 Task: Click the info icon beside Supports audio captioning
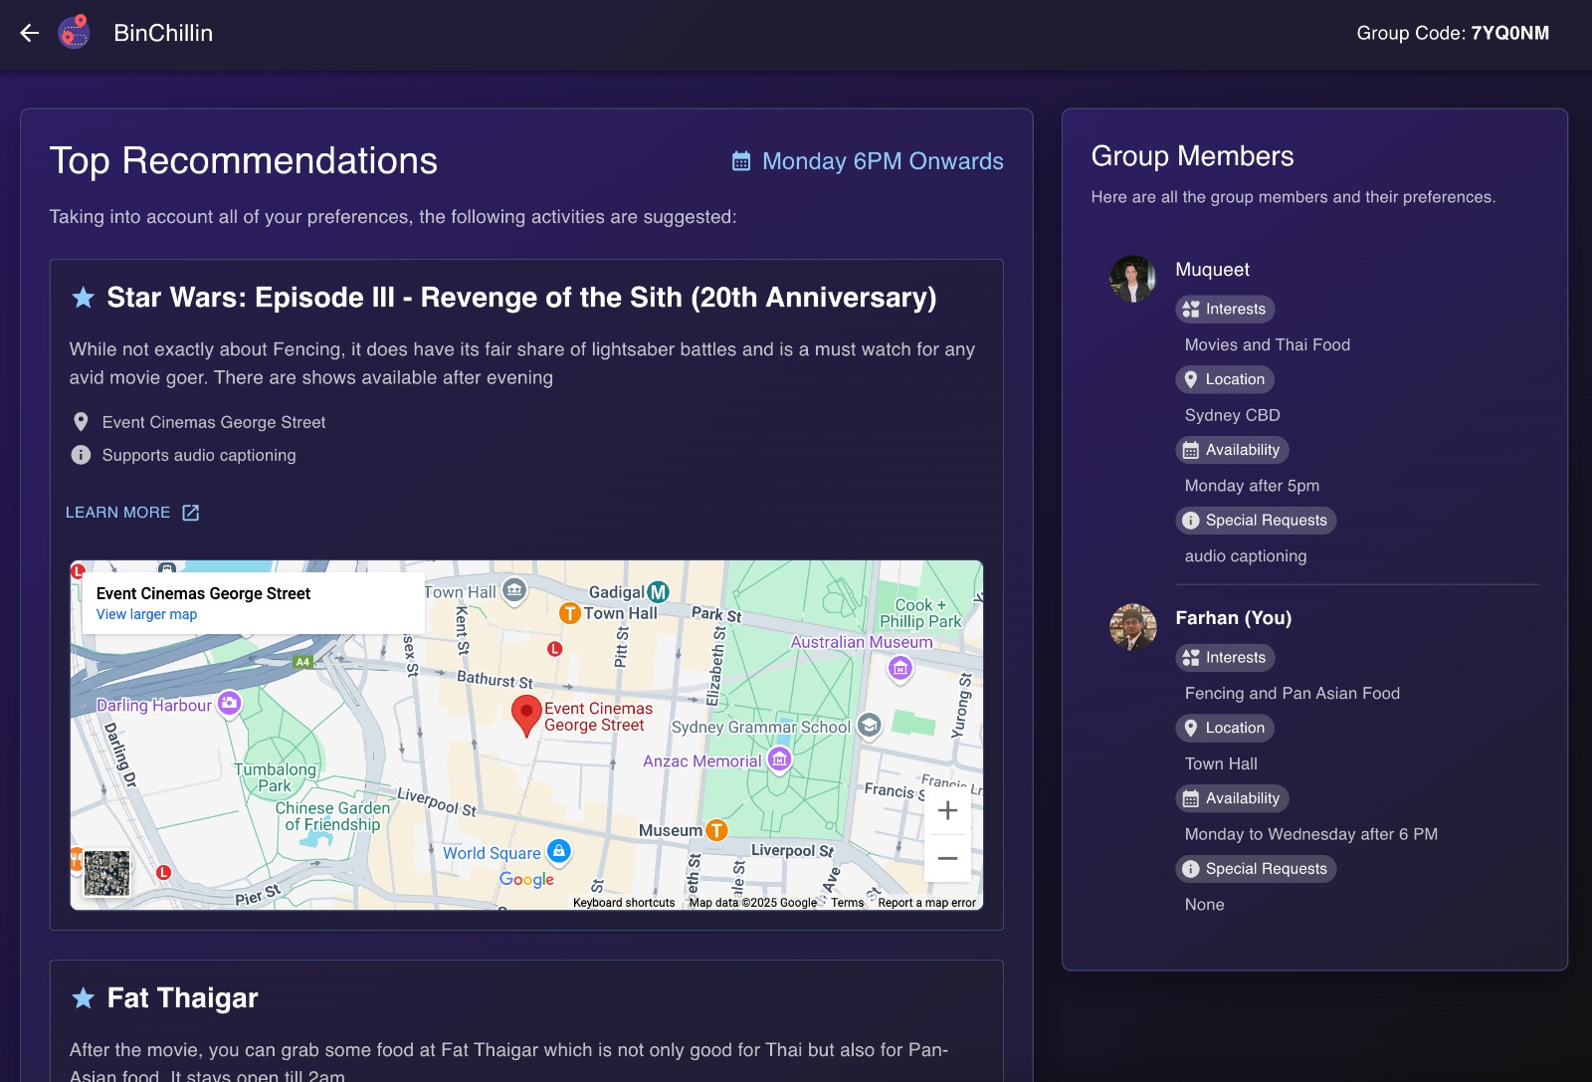pyautogui.click(x=82, y=455)
